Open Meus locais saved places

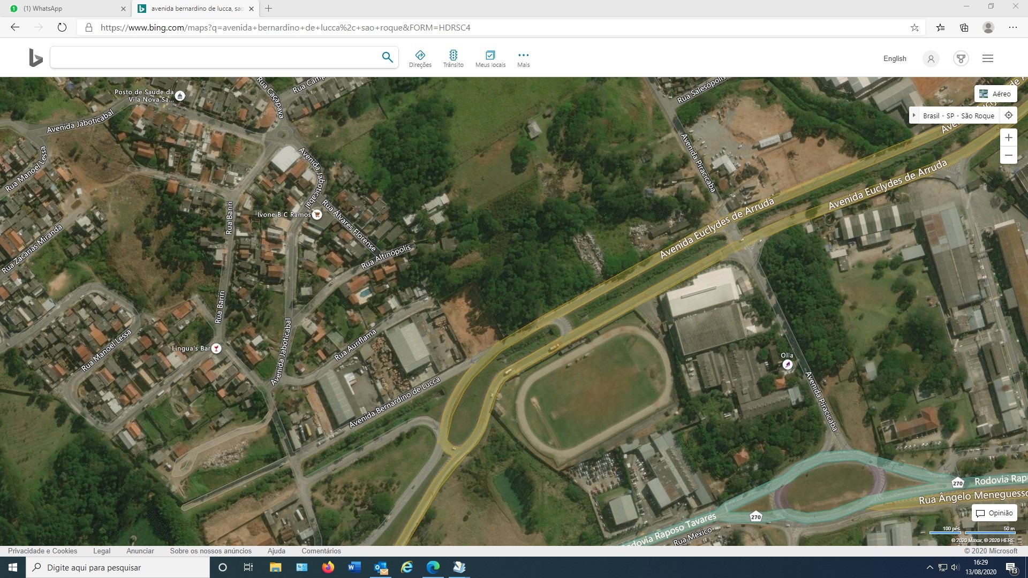490,58
